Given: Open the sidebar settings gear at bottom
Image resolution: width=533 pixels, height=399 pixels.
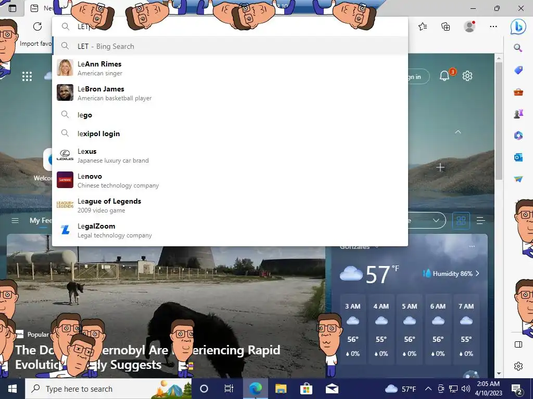Looking at the screenshot, I should pyautogui.click(x=518, y=366).
